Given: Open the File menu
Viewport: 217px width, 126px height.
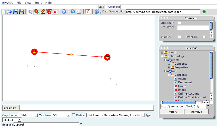Looking at the screenshot, I should click(x=19, y=3).
